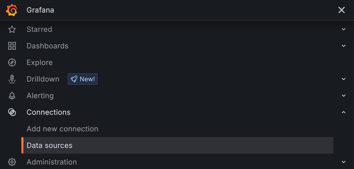Click the Grafana logo

(11, 10)
